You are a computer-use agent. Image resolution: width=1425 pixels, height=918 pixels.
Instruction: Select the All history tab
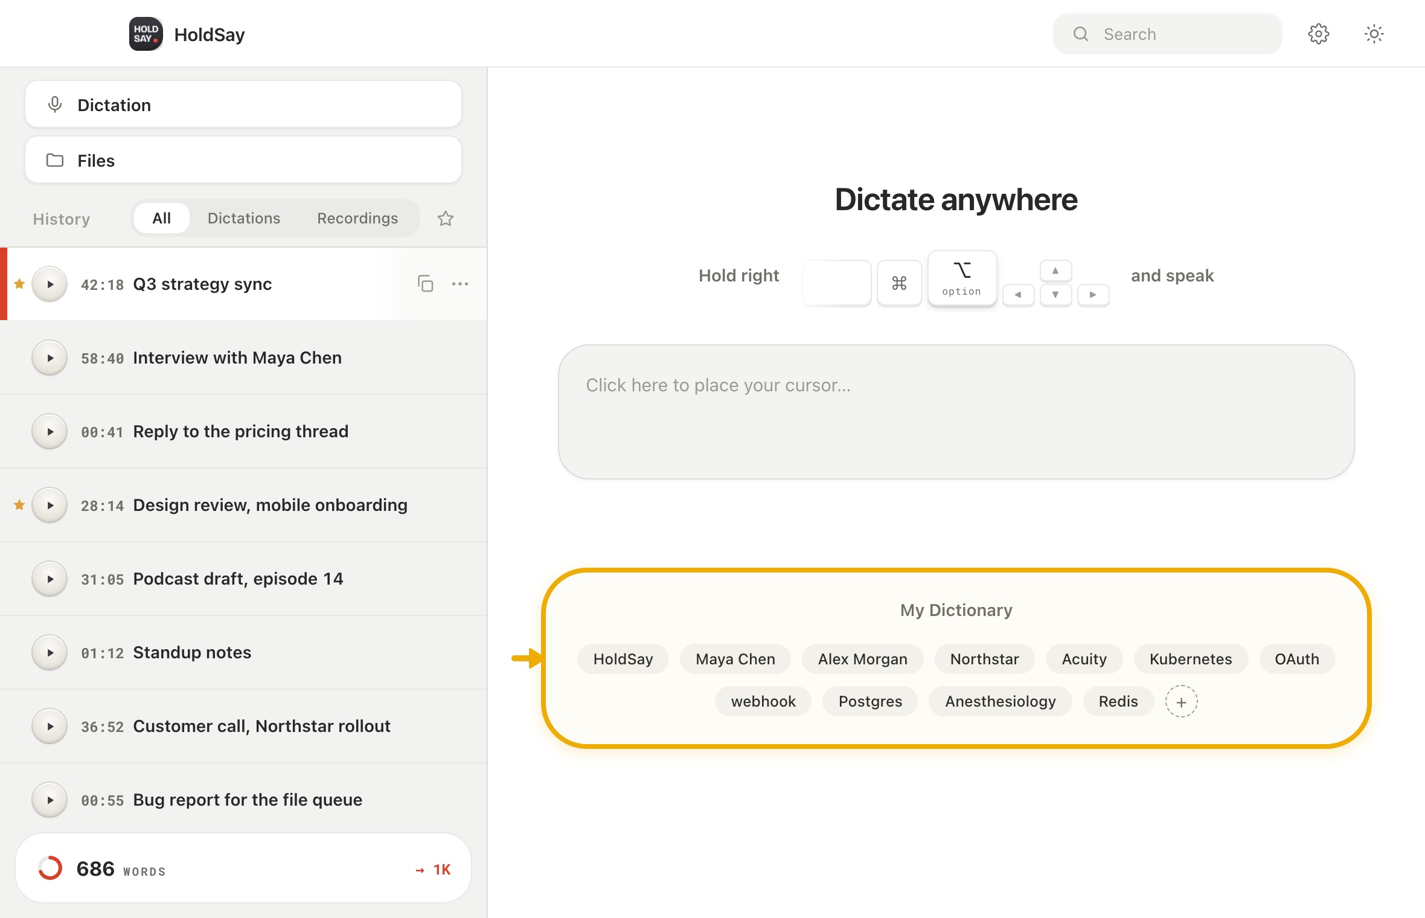click(161, 218)
